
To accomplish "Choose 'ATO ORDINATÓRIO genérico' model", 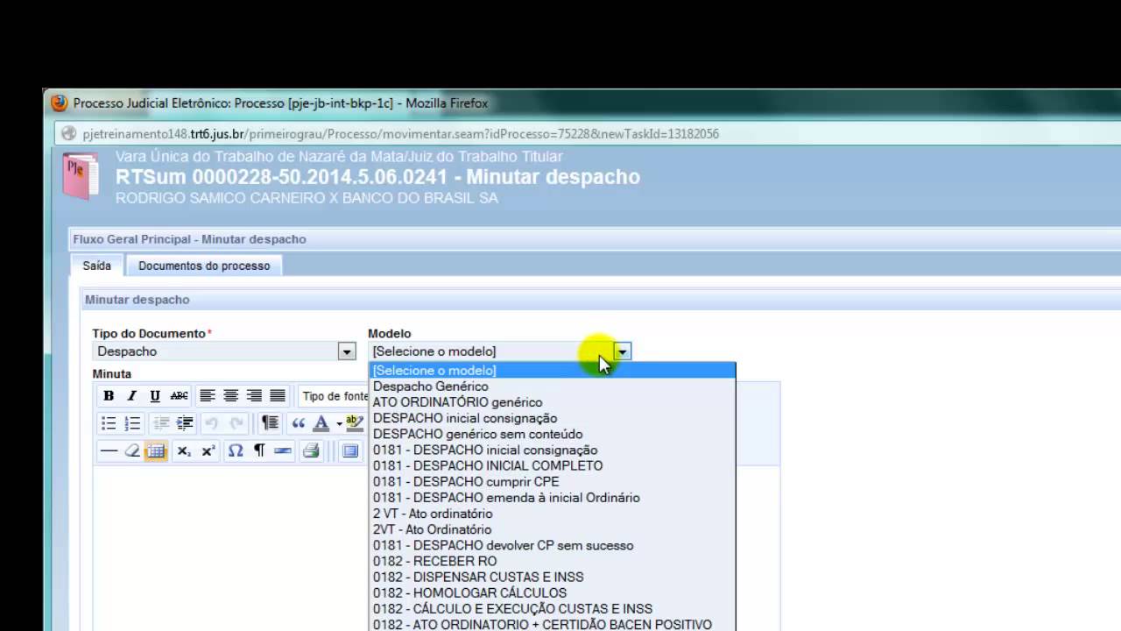I will (553, 402).
